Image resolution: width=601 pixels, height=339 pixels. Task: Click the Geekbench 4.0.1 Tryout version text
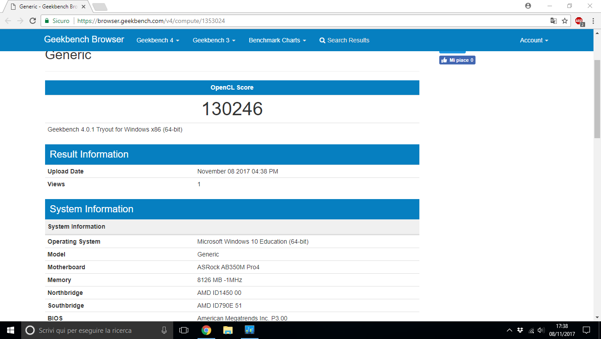[x=115, y=130]
